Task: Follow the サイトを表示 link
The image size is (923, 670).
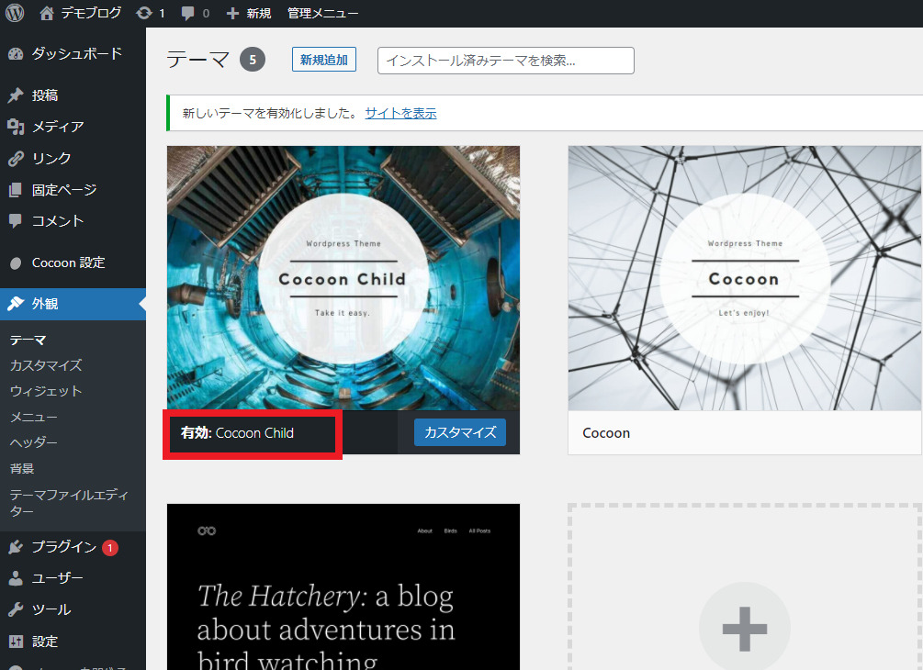Action: click(400, 113)
